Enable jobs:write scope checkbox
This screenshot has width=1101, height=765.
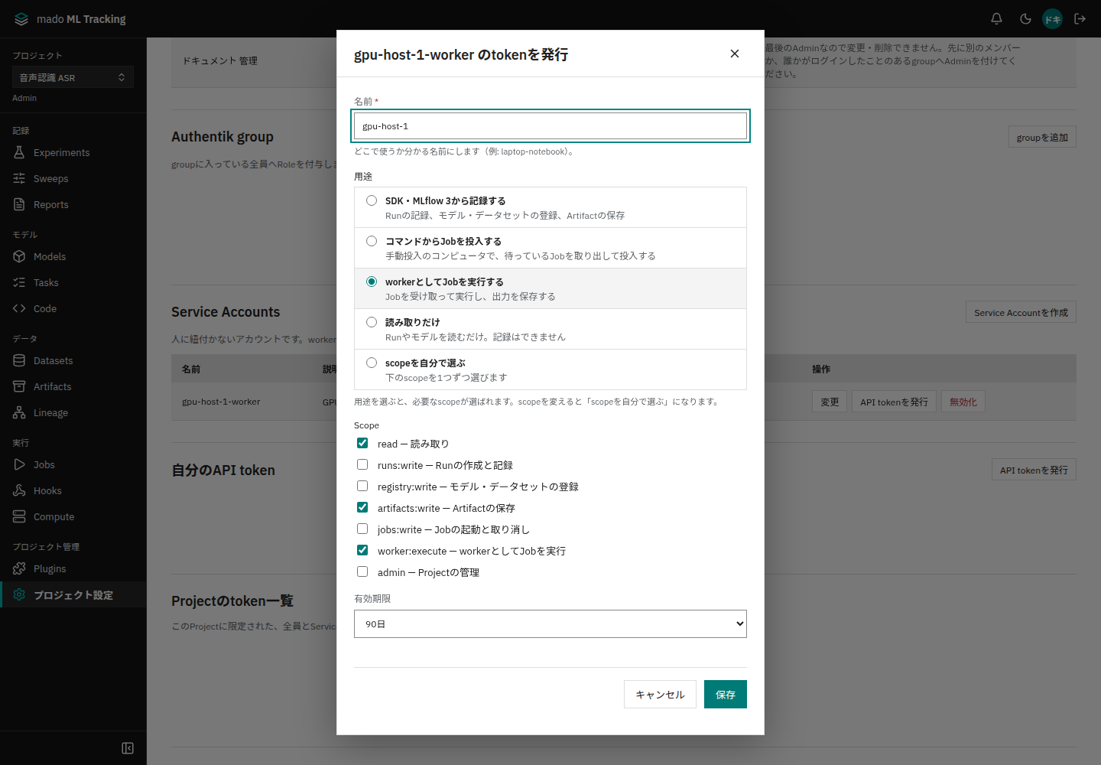[x=362, y=529]
